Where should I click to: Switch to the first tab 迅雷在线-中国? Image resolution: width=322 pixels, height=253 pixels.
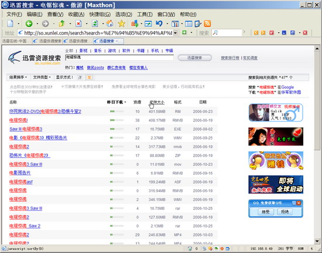(x=16, y=41)
